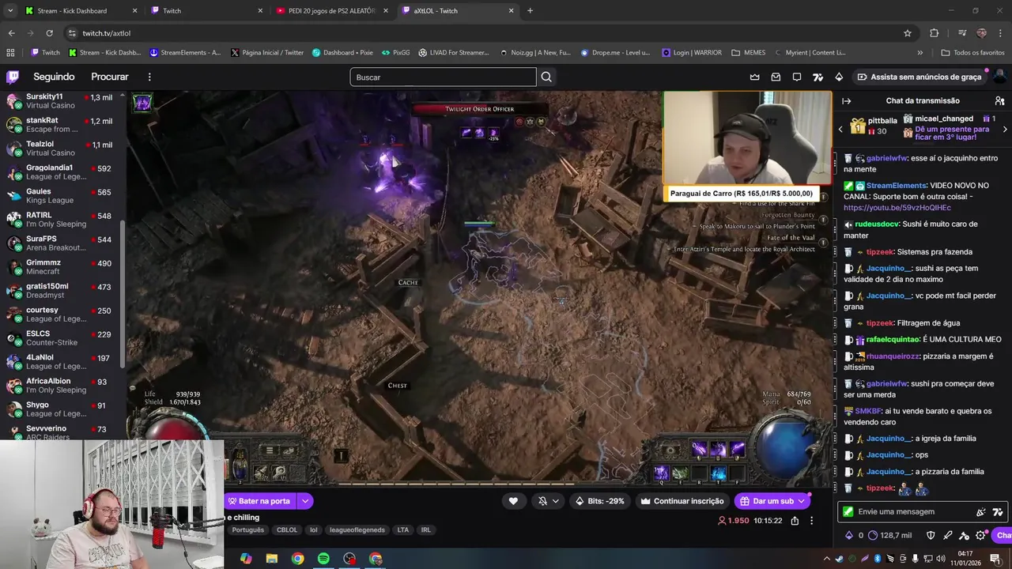Open the 7TV emote menu in chat input

[998, 511]
